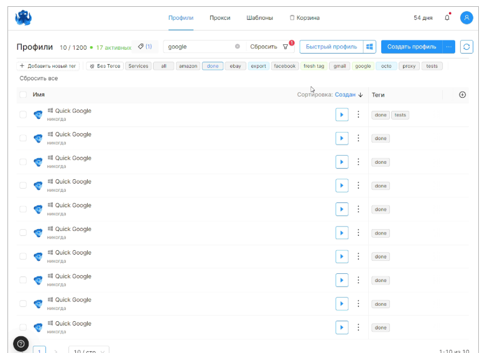The width and height of the screenshot is (482, 353).
Task: Switch to the Прокси tab
Action: click(220, 18)
